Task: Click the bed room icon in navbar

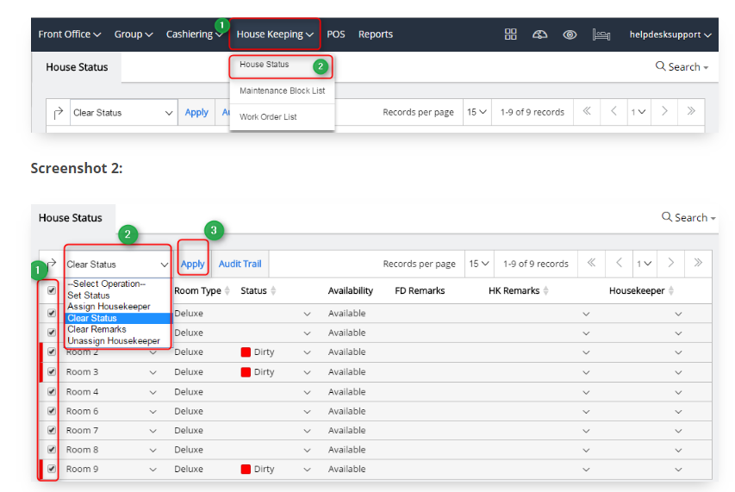Action: tap(601, 34)
